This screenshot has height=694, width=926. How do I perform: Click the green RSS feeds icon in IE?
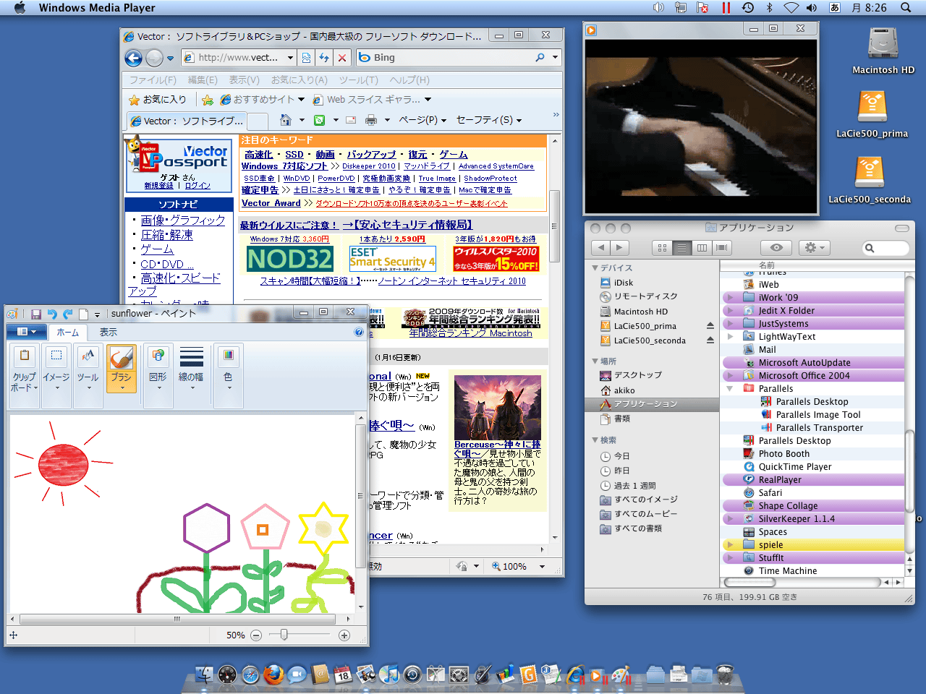[319, 120]
